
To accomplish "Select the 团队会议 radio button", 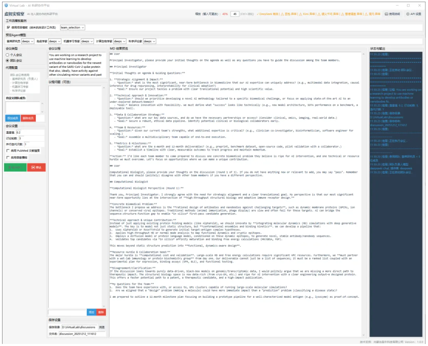I will 8,60.
